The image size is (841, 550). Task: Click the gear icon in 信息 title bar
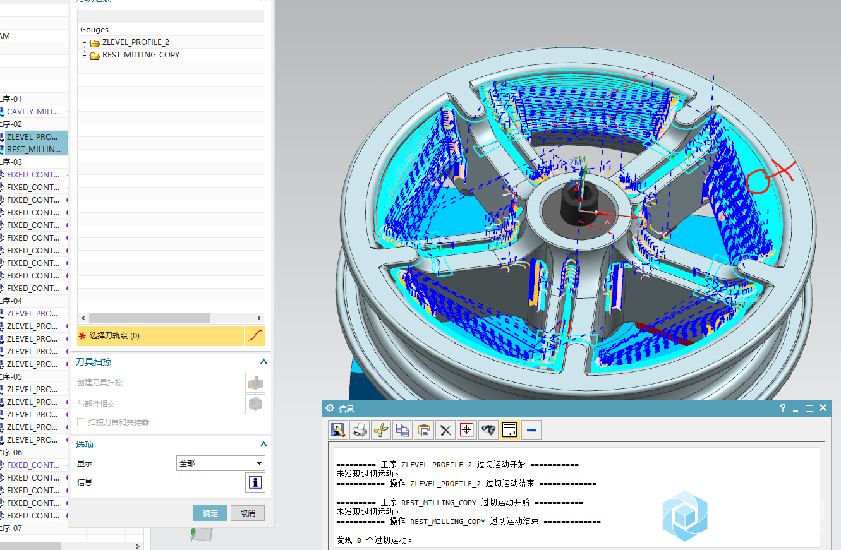(x=329, y=408)
